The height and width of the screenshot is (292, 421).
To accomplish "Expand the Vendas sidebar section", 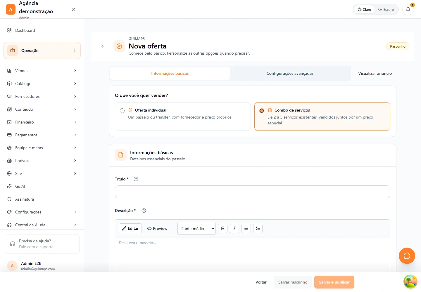I will point(42,71).
